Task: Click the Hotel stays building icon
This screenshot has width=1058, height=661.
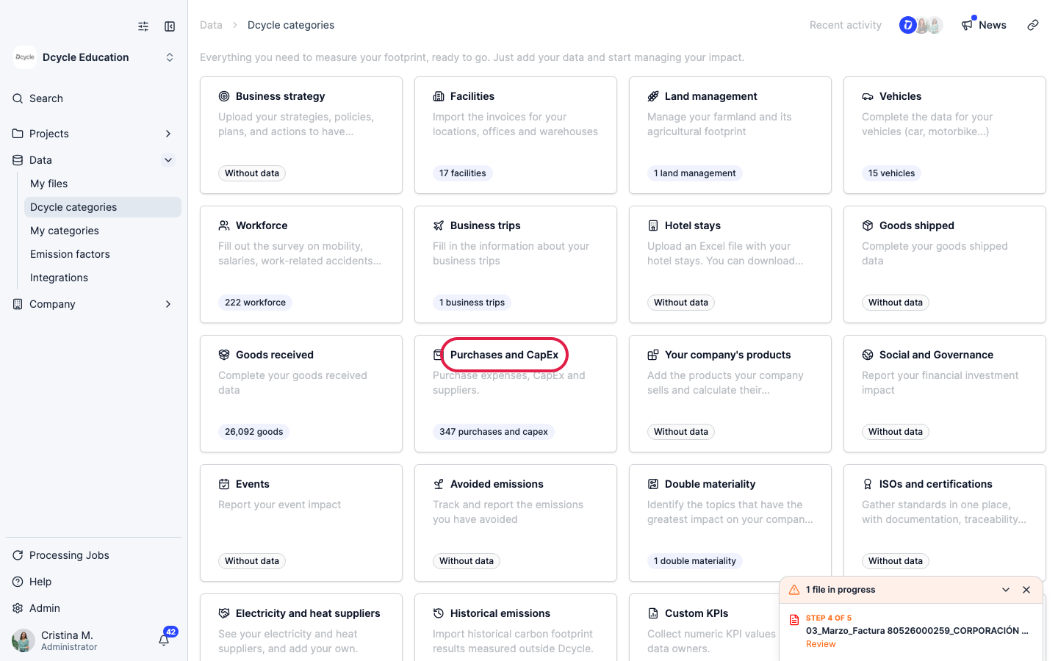Action: [653, 225]
